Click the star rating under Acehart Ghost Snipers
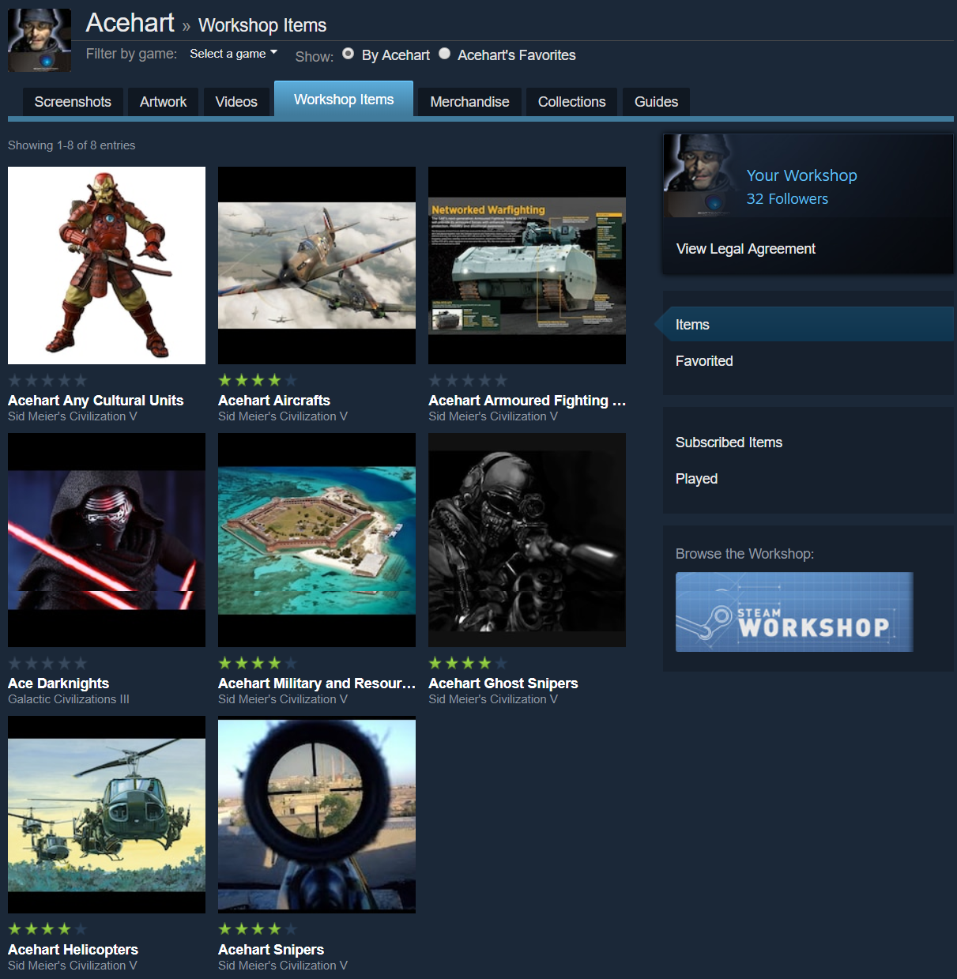The image size is (957, 979). point(468,663)
